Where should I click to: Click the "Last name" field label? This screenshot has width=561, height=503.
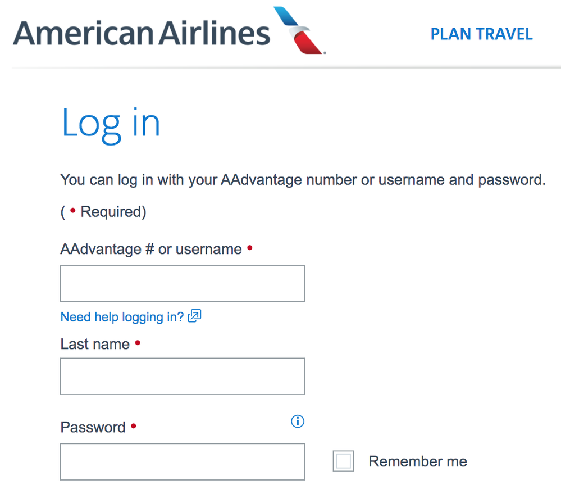95,344
